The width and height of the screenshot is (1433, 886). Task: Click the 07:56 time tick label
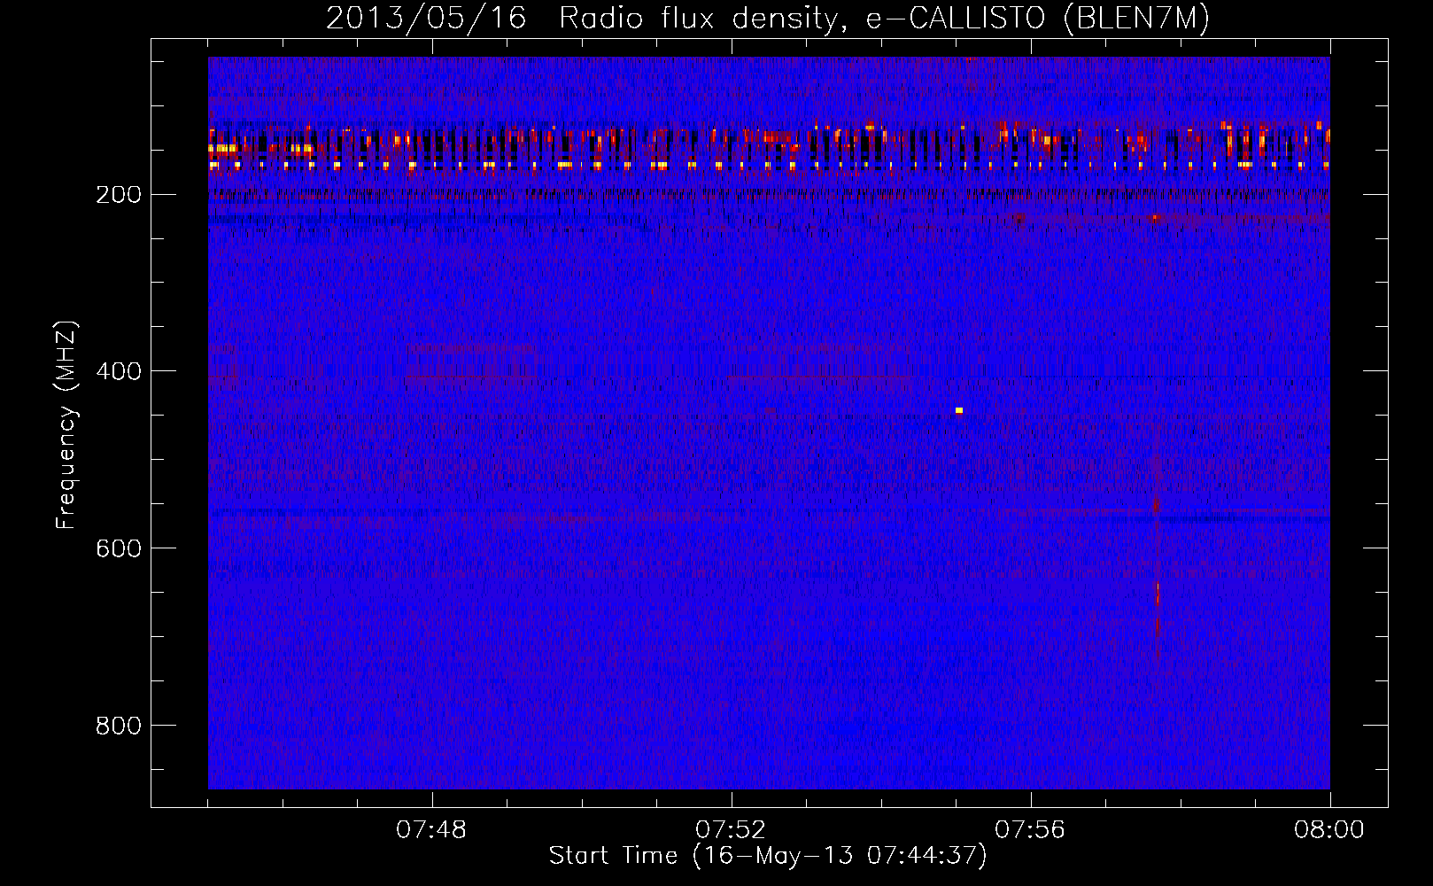click(x=1030, y=830)
